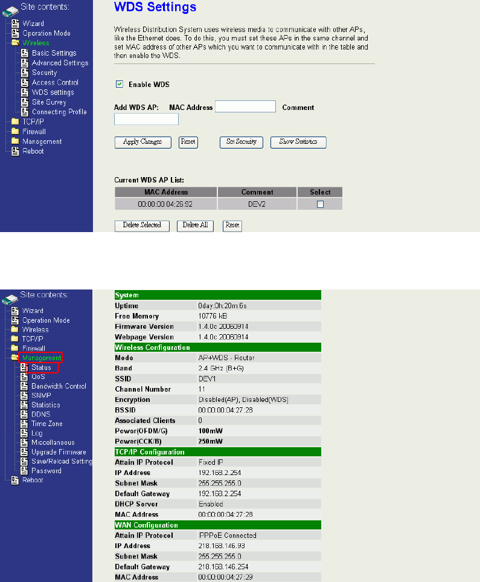Click the DEV2 comment cell

257,204
